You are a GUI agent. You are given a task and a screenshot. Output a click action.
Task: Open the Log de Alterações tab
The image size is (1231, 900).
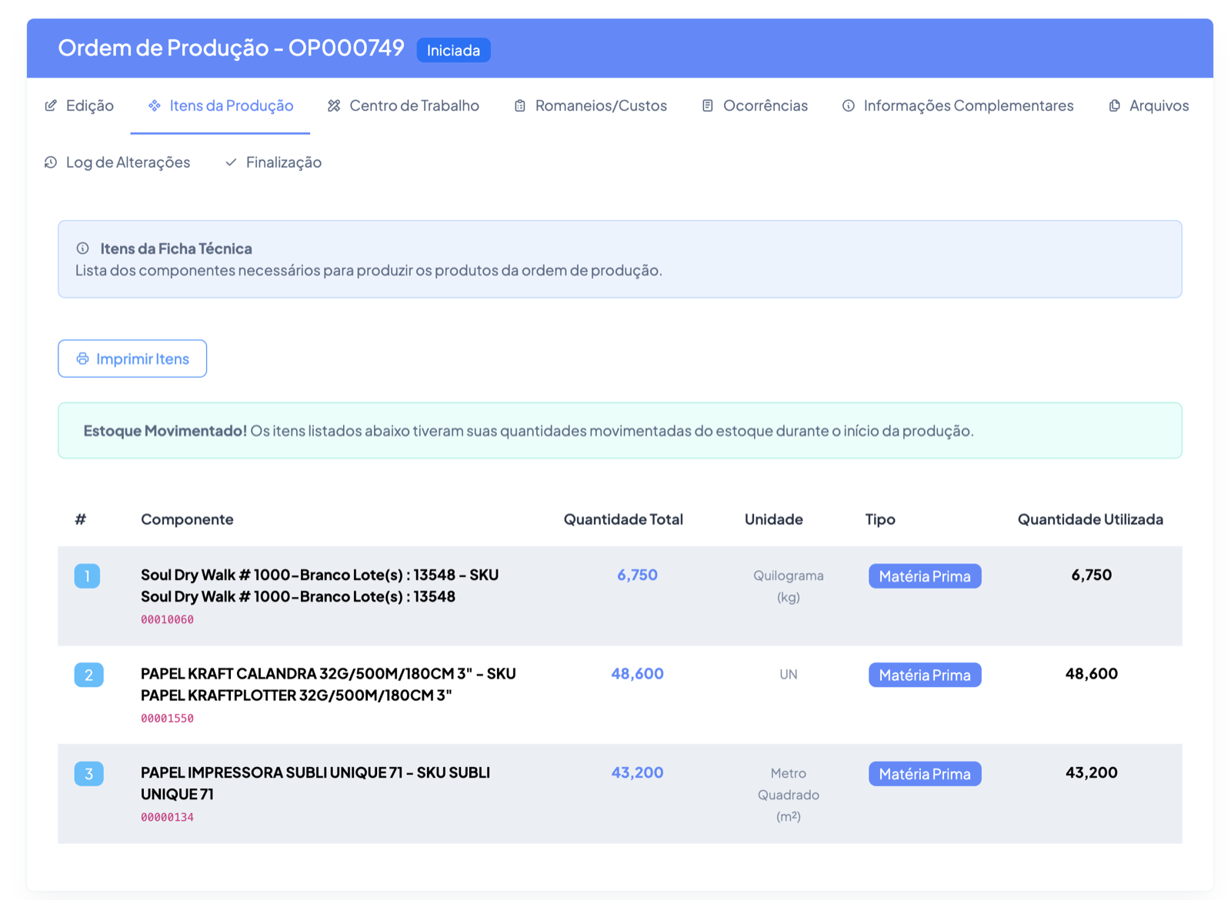coord(117,162)
